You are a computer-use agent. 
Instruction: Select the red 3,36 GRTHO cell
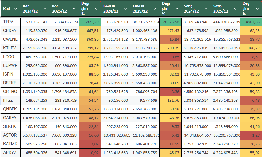coord(170,92)
